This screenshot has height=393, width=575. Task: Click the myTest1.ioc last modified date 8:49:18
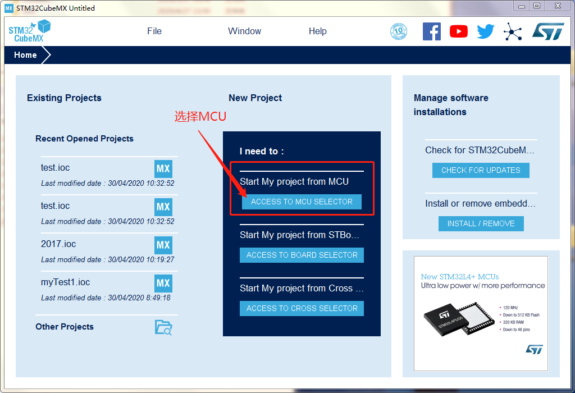click(106, 298)
